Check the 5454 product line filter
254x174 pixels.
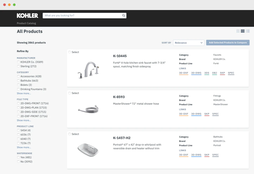pyautogui.click(x=18, y=130)
